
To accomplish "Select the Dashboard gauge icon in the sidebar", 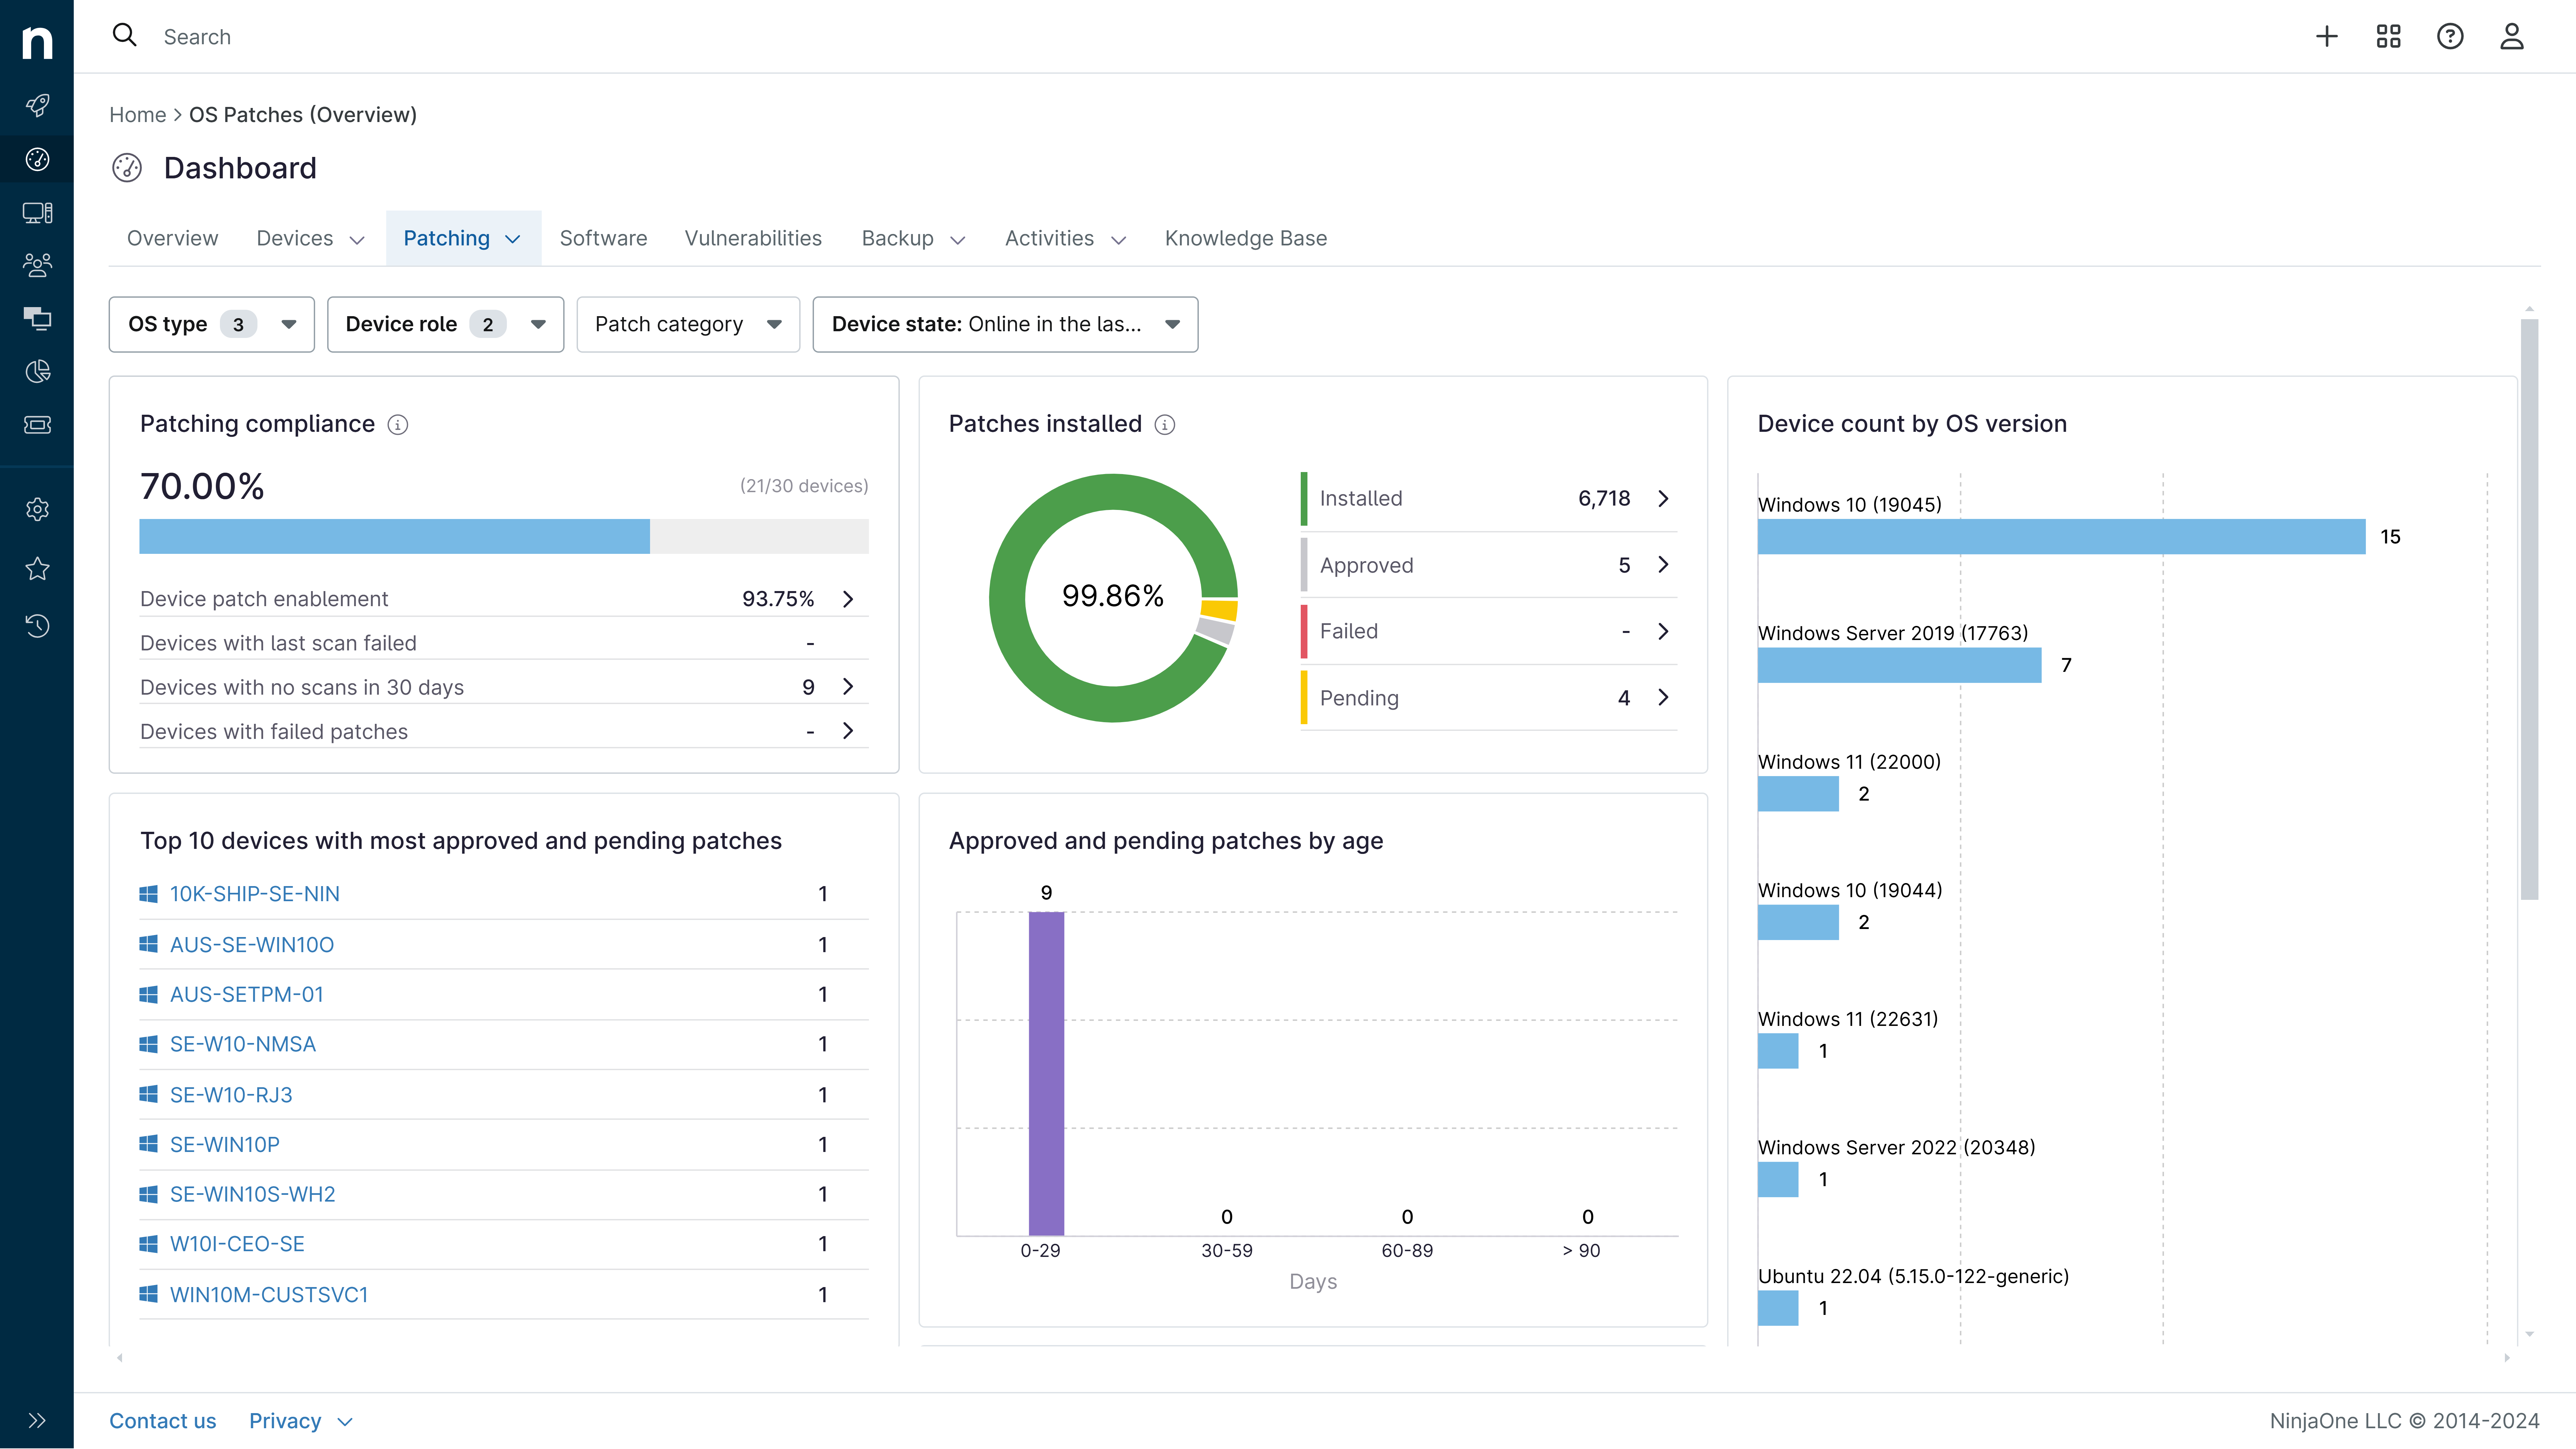I will [x=37, y=158].
